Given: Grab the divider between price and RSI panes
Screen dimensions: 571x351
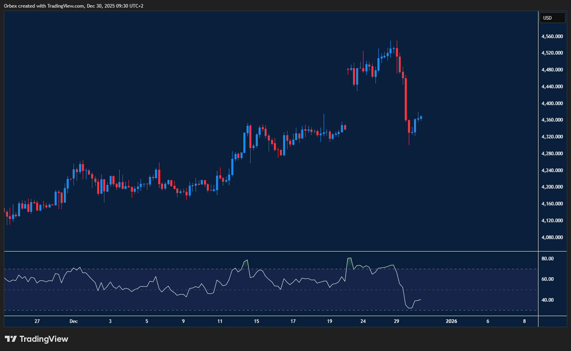Looking at the screenshot, I should point(271,252).
